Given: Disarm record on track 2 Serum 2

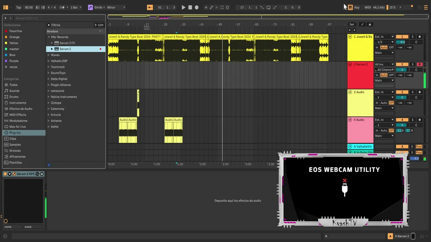Looking at the screenshot, I should click(x=420, y=64).
